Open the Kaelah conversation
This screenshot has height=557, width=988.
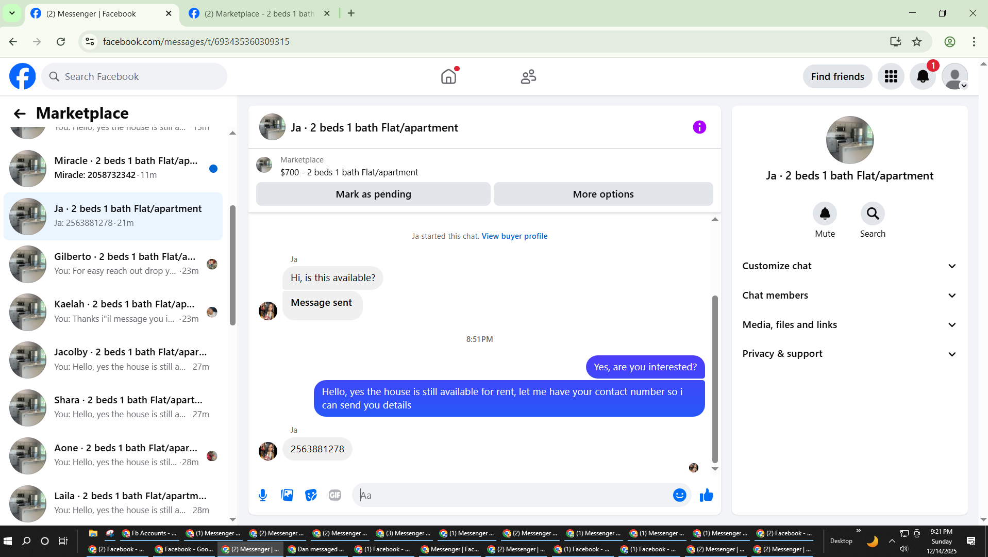[x=113, y=312]
